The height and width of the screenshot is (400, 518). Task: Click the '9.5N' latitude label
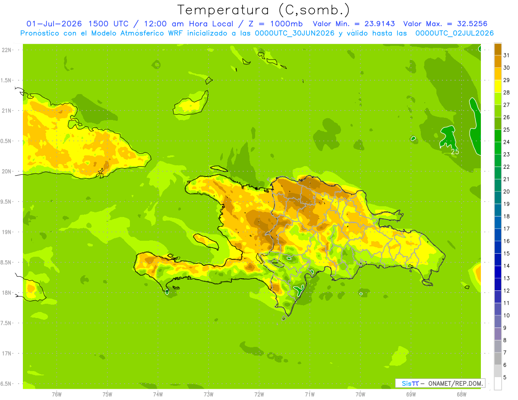click(6, 202)
